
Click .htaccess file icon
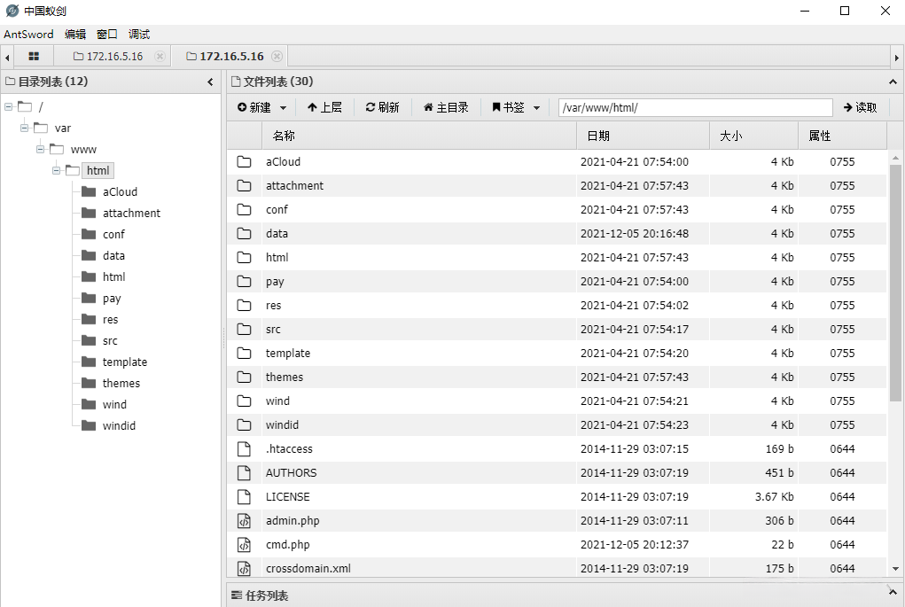click(x=244, y=449)
